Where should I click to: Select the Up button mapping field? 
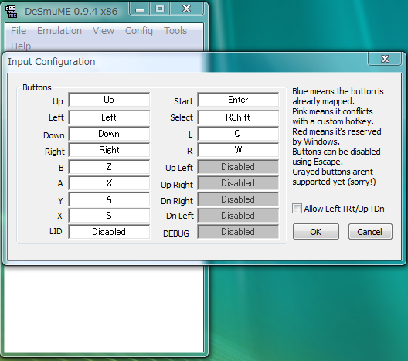[x=109, y=100]
